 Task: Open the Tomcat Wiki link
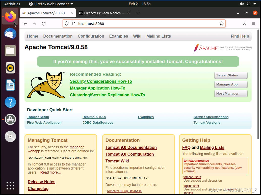117,161
